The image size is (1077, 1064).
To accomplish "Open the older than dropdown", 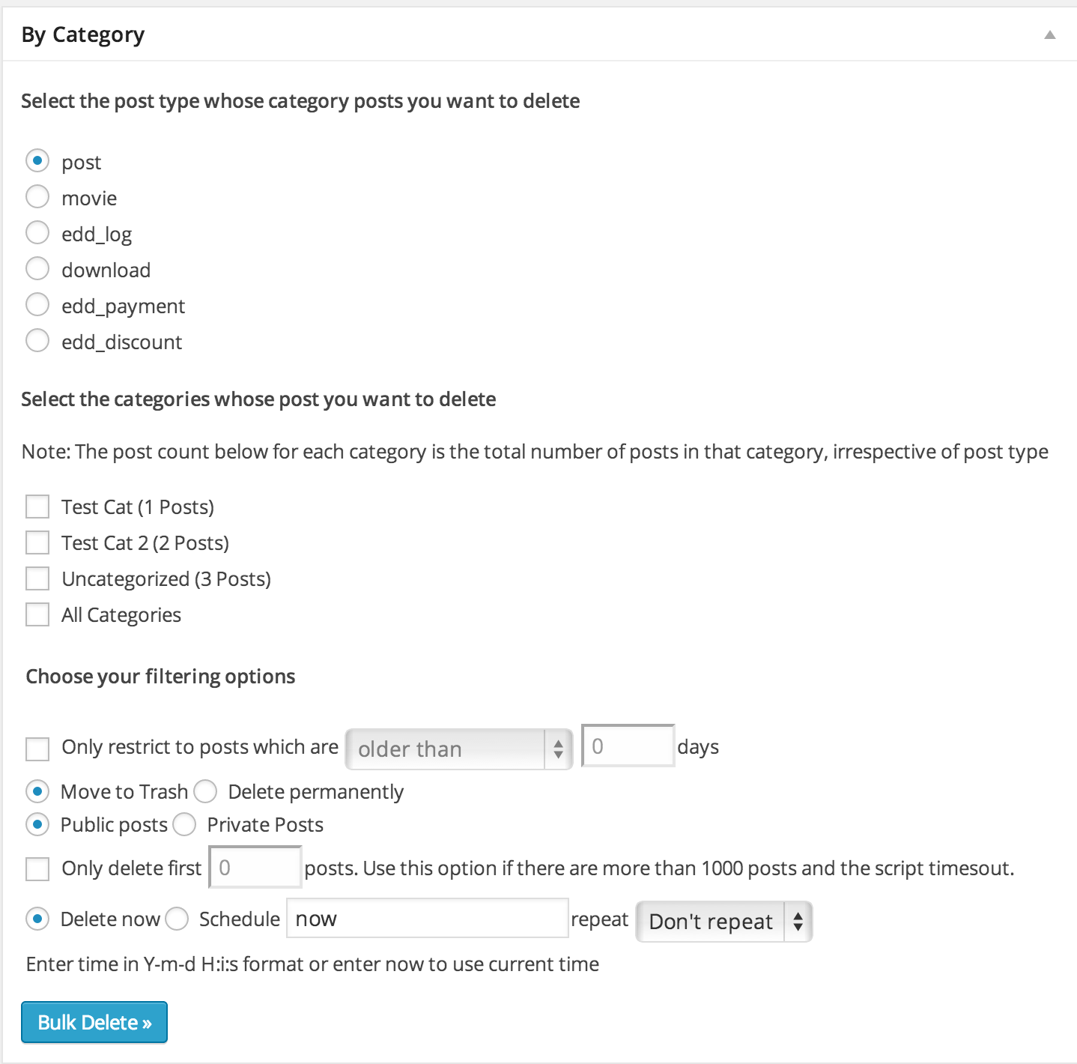I will 459,749.
